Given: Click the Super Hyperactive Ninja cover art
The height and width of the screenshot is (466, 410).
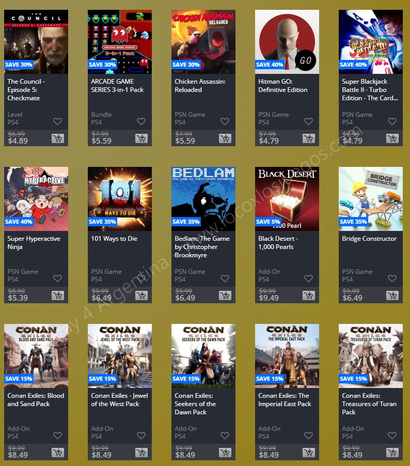Looking at the screenshot, I should click(x=36, y=199).
